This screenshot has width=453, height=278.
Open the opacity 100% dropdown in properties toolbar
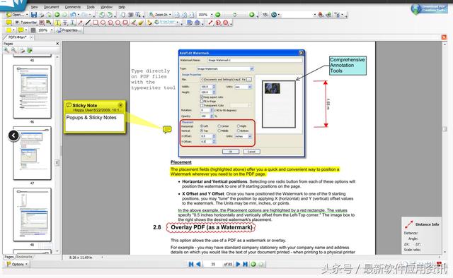coord(52,30)
